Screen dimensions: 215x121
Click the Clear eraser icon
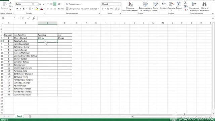(185, 10)
